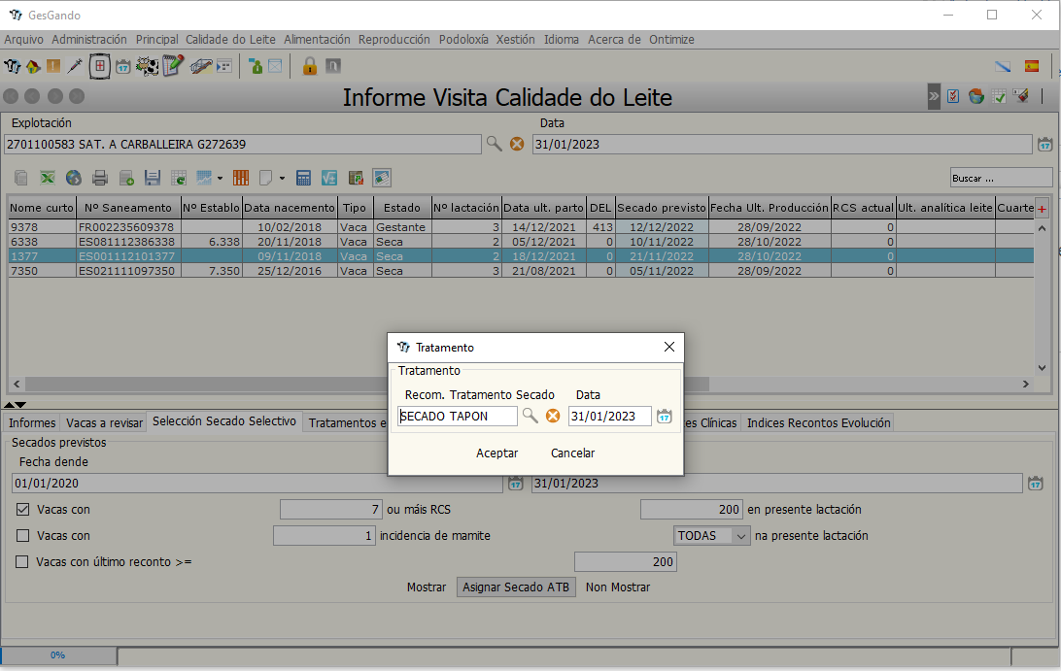Search treatment with magnifier in Tratamento dialog
The height and width of the screenshot is (671, 1061).
530,416
